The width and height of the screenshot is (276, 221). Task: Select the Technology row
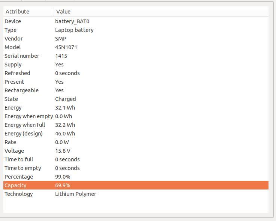point(136,194)
